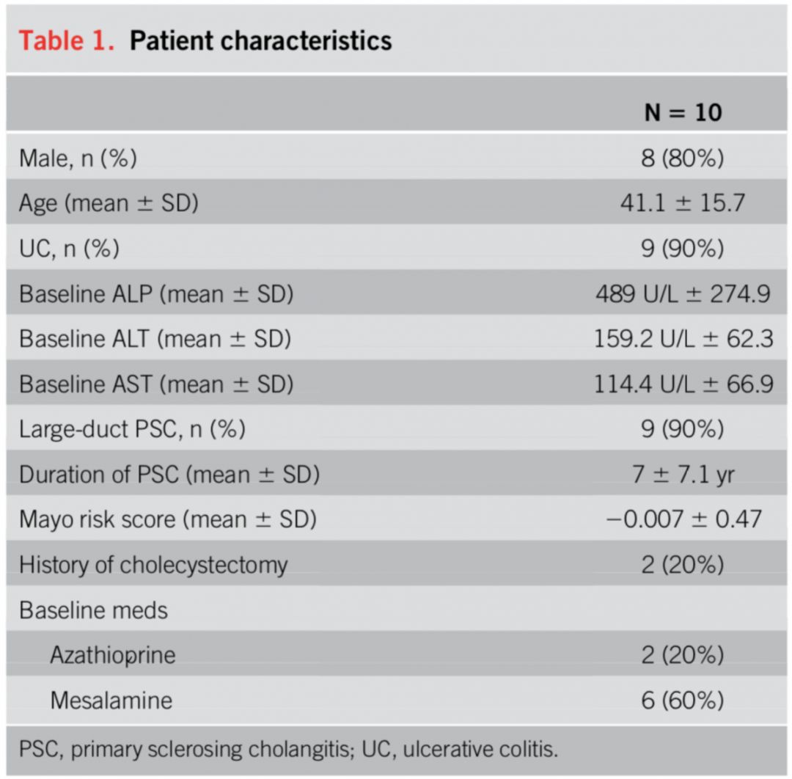Select the 41.1 ± 15.7 age value
The image size is (792, 779).
pos(683,203)
